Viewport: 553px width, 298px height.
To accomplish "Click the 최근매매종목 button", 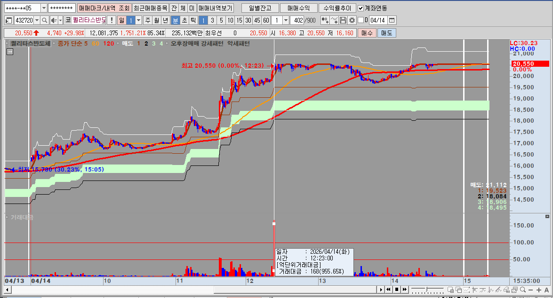I will coord(150,8).
